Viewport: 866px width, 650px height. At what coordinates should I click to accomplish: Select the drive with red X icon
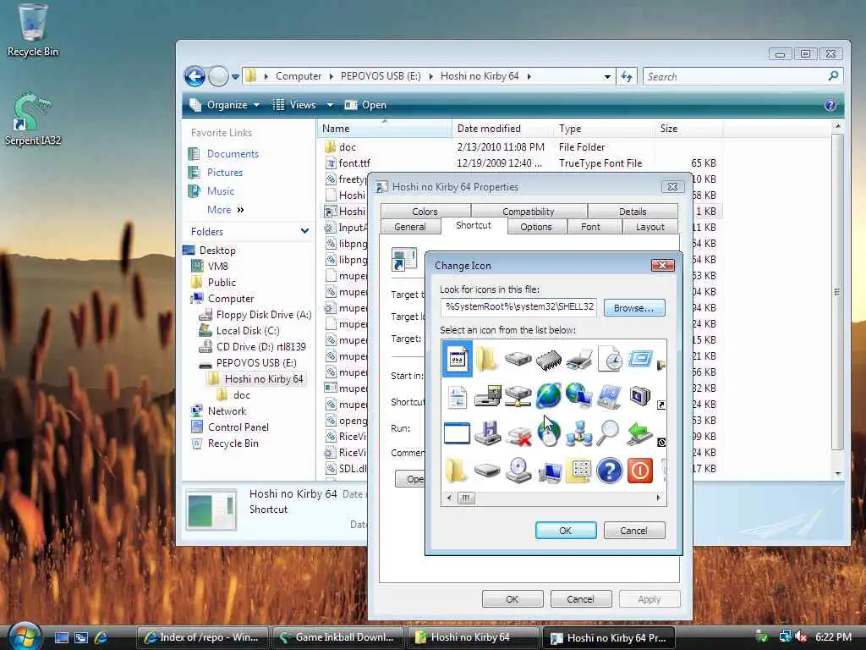pyautogui.click(x=518, y=435)
